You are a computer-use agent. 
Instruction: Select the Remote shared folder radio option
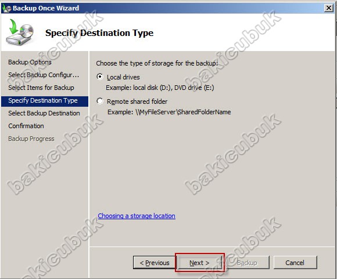click(100, 101)
